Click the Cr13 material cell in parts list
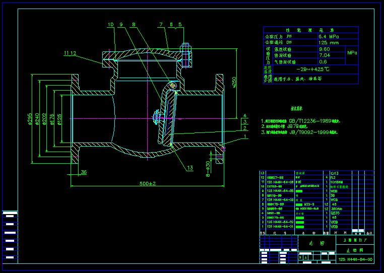This screenshot has height=273, width=384. [336, 173]
